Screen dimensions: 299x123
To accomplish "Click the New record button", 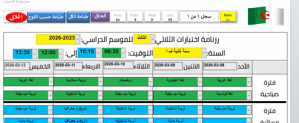I will tap(228, 17).
